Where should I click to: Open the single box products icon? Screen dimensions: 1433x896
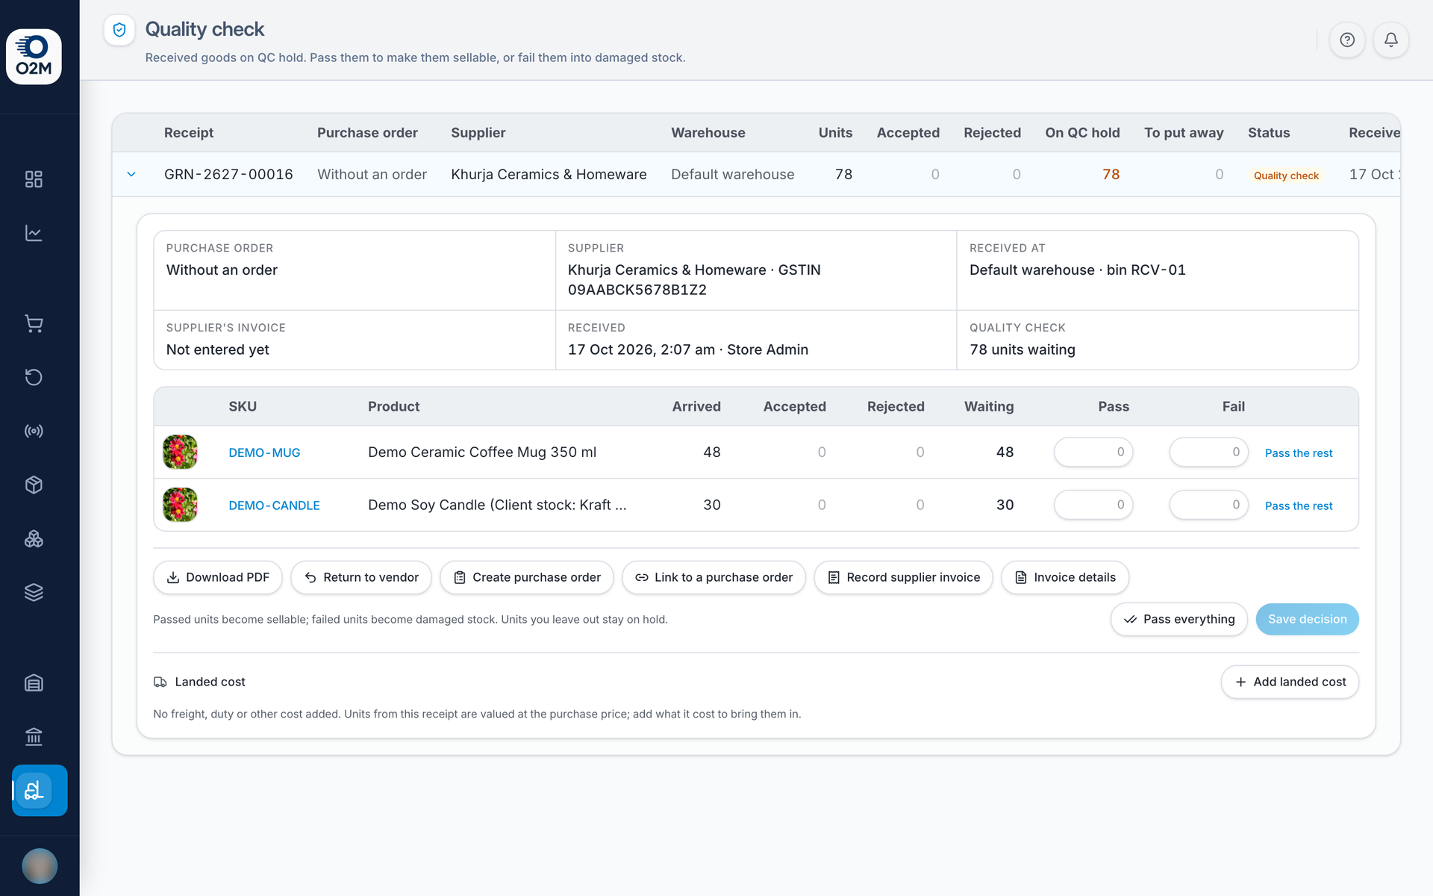click(x=34, y=485)
